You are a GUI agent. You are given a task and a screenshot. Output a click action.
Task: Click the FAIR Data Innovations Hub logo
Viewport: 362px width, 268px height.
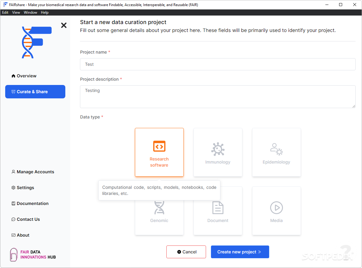(33, 255)
